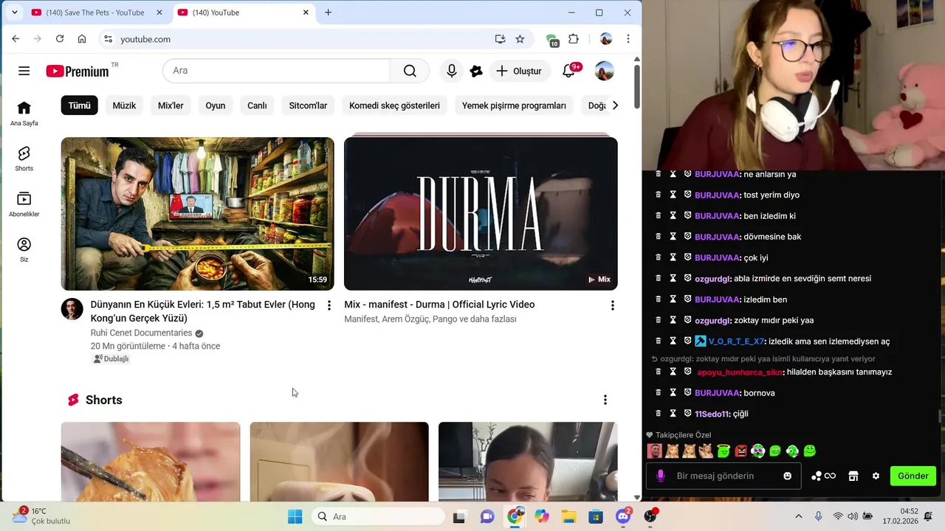
Task: Click the Ruhi Cenet channel avatar
Action: tap(72, 309)
